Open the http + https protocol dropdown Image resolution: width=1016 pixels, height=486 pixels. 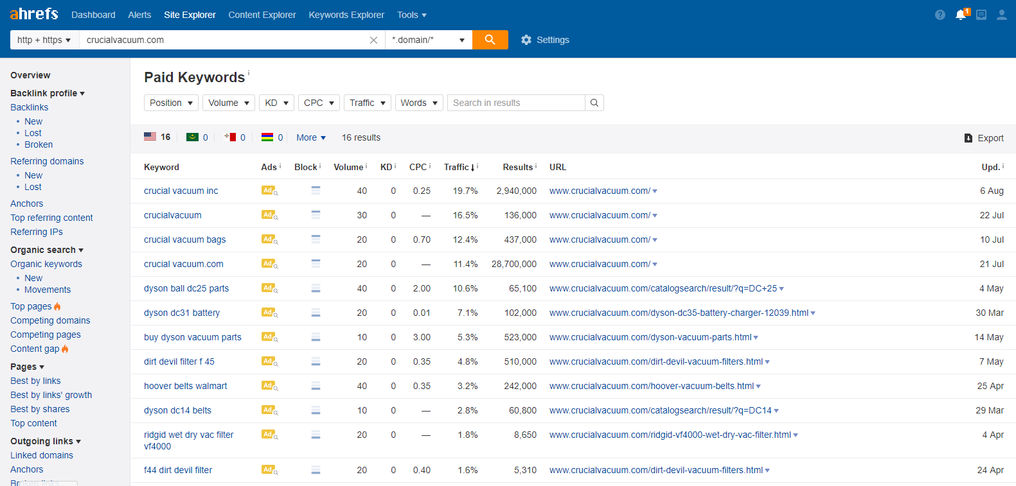(x=44, y=40)
